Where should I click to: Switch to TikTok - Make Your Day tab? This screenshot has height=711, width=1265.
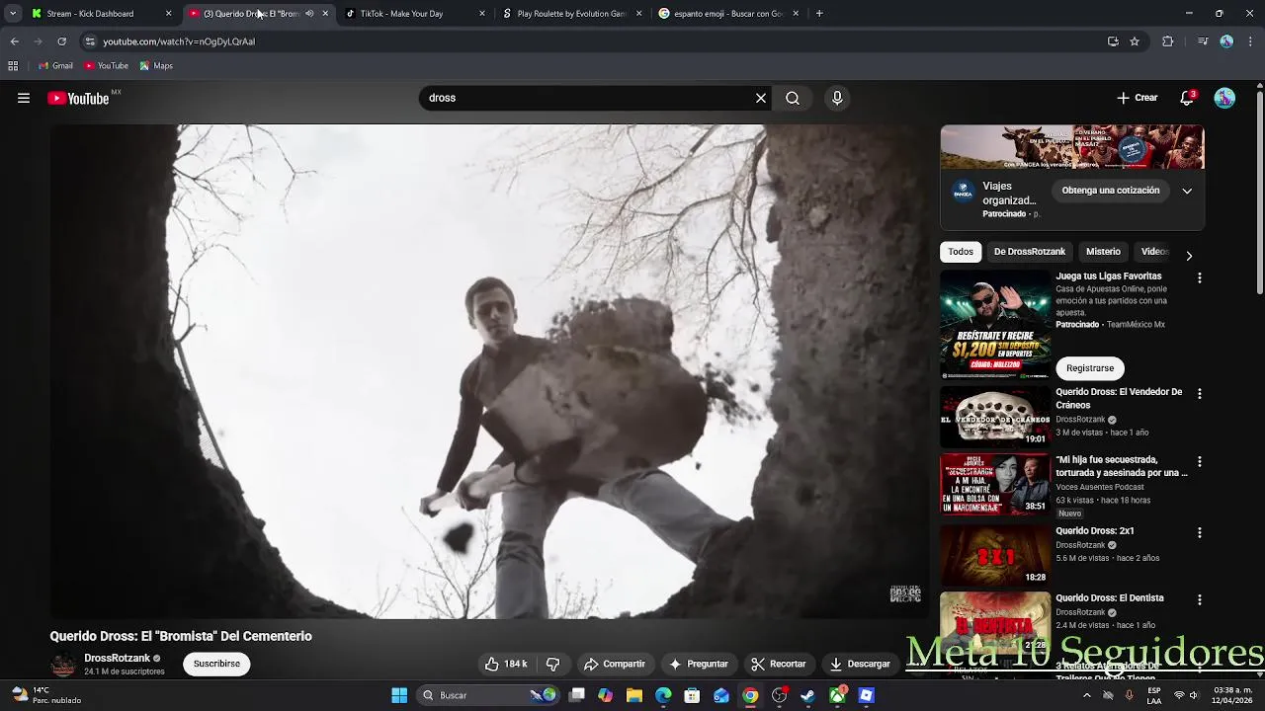point(415,14)
